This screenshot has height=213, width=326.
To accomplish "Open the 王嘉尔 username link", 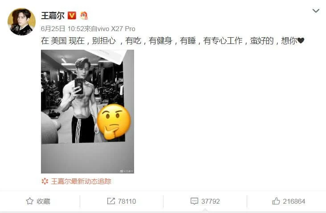I will [53, 16].
